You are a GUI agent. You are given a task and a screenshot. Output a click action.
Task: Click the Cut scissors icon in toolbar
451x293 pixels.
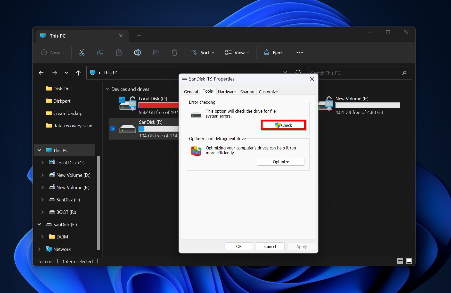(x=81, y=53)
